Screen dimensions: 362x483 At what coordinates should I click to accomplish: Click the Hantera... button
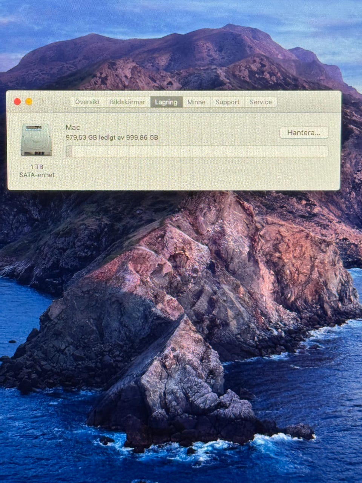pos(304,133)
